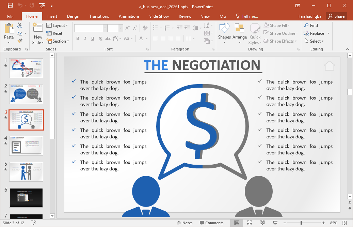This screenshot has width=353, height=227.
Task: Open the Shapes gallery
Action: click(224, 33)
